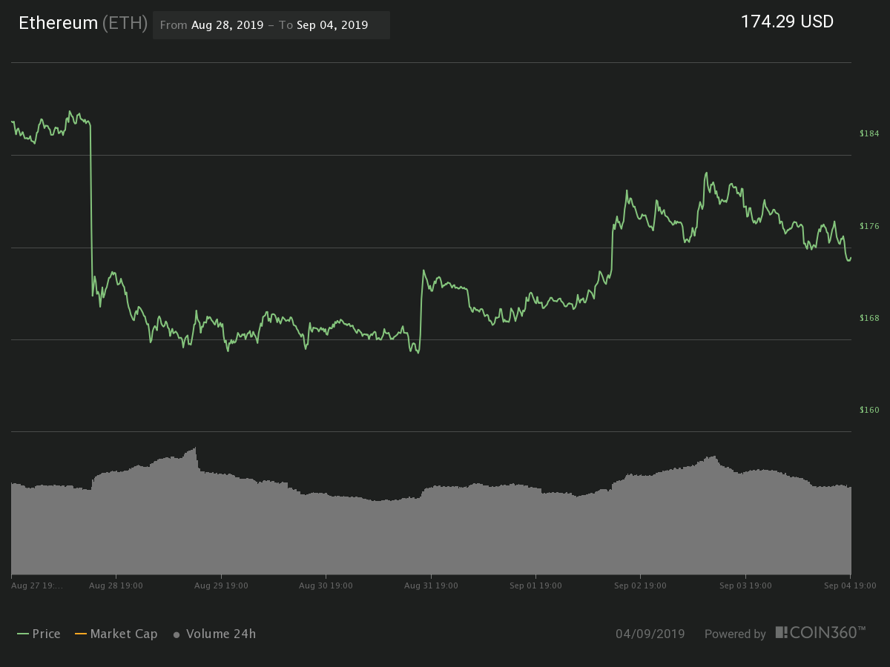Screen dimensions: 890x667
Task: Click the Sep 02 19:00 time label
Action: point(640,585)
